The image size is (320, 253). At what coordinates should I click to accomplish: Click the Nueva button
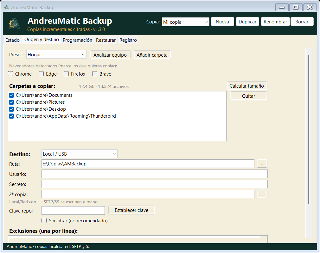coord(222,22)
